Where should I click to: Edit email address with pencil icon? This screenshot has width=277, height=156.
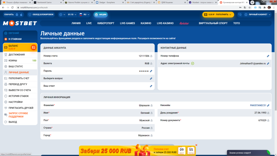(268, 63)
